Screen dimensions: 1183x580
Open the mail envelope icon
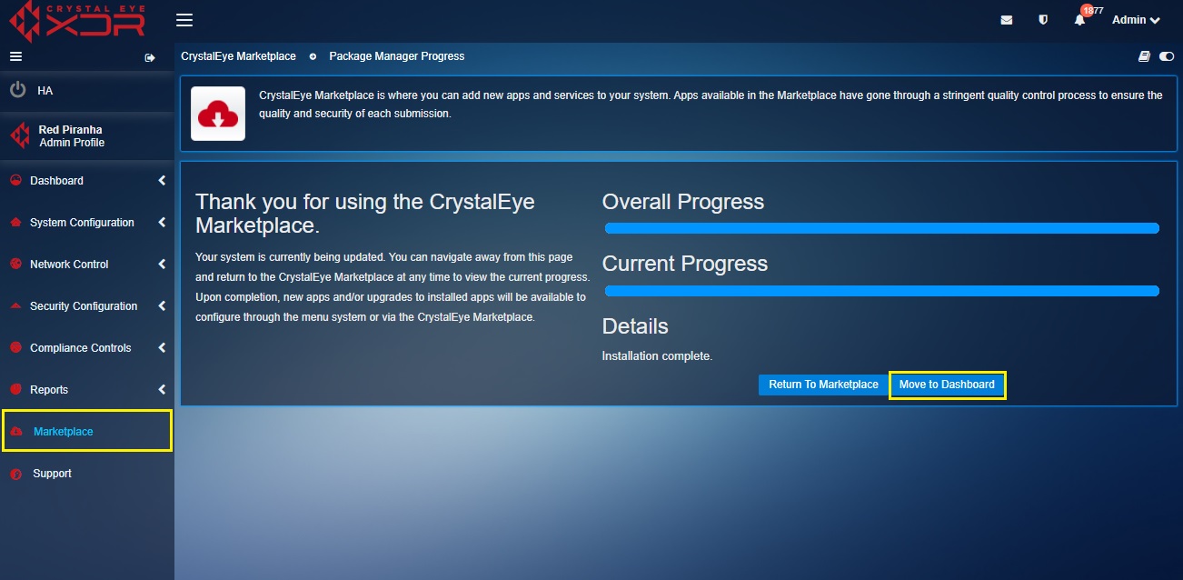1007,20
